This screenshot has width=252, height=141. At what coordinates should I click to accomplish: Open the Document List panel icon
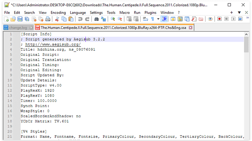tap(187, 19)
